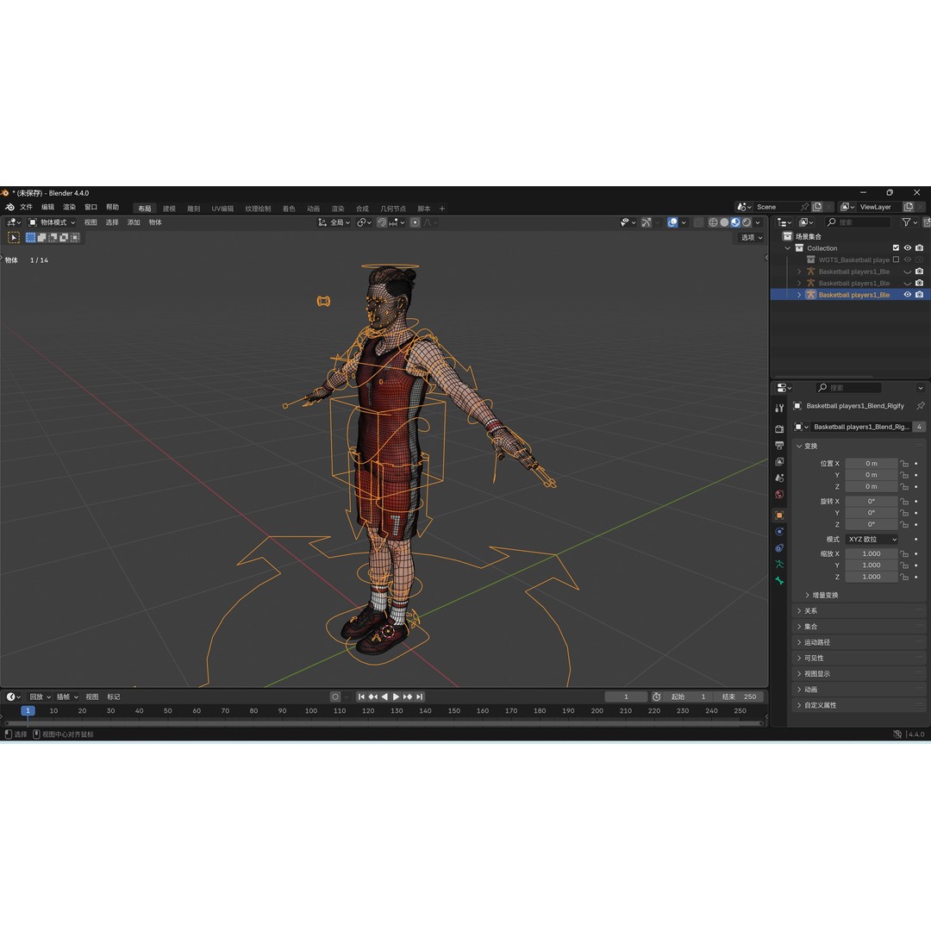Switch to material preview shading
The height and width of the screenshot is (931, 931).
[x=735, y=222]
